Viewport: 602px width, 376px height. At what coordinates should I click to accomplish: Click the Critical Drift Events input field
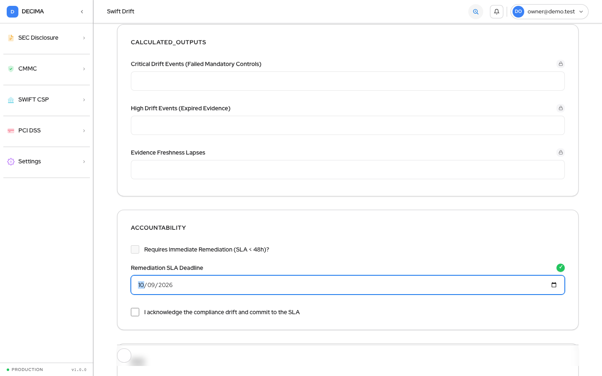pos(348,81)
